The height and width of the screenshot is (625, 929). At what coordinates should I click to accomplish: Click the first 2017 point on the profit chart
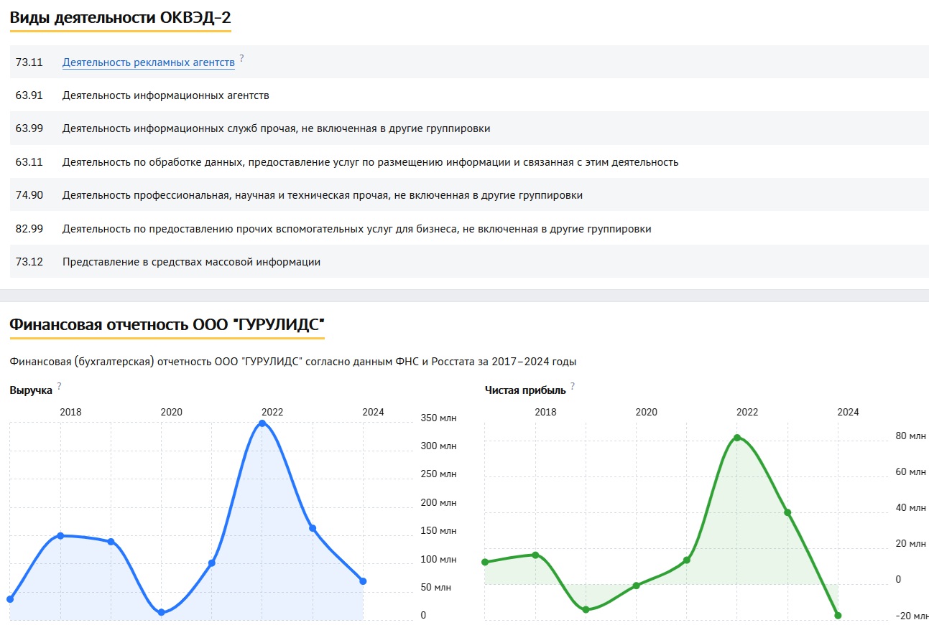click(485, 562)
